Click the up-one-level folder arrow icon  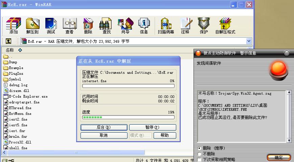(x=8, y=41)
